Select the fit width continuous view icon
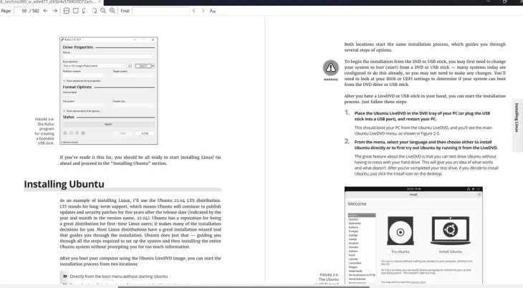The height and width of the screenshot is (288, 523). pyautogui.click(x=67, y=11)
